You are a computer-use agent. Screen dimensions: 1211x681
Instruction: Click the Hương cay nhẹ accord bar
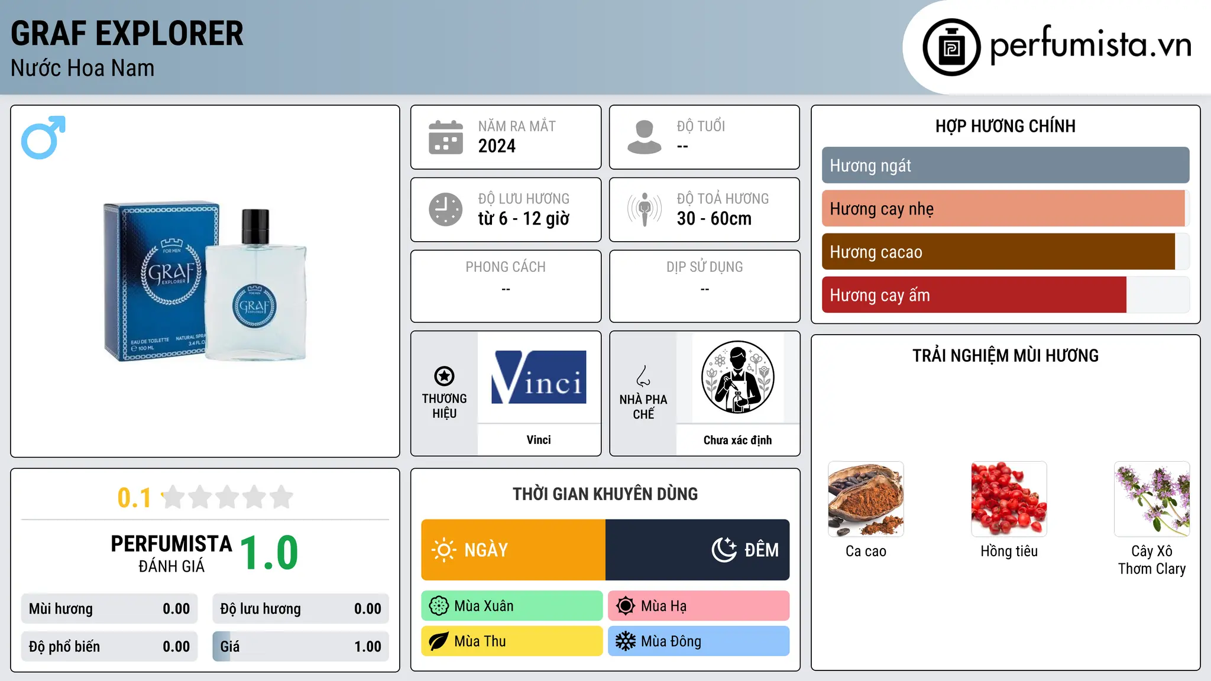click(x=1005, y=209)
